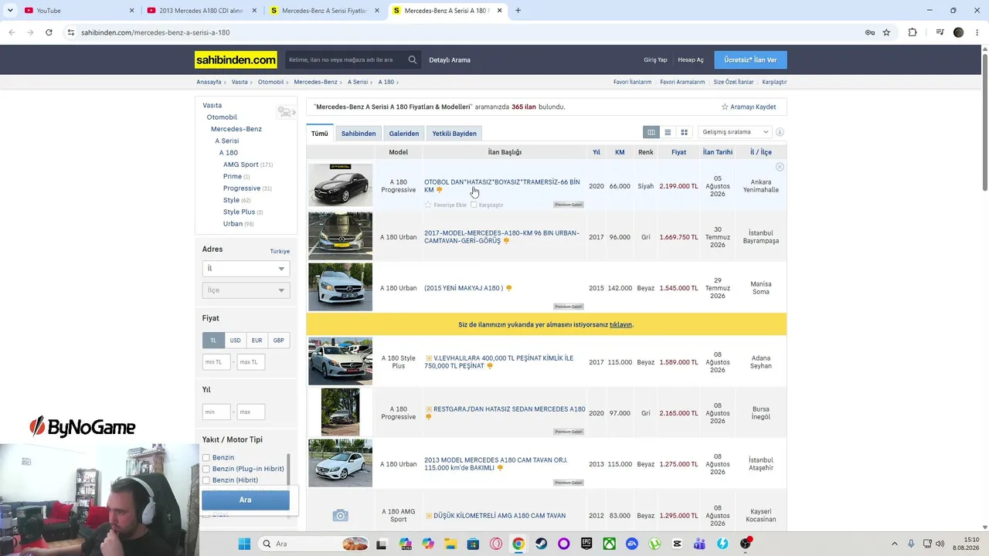
Task: Open the Xbox app from the taskbar
Action: (x=609, y=544)
